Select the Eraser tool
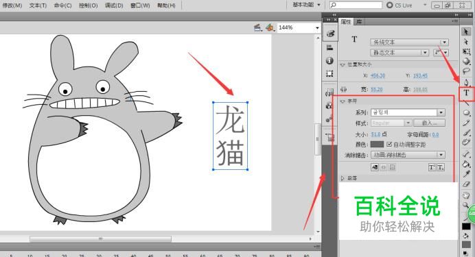The height and width of the screenshot is (257, 475). tap(466, 184)
